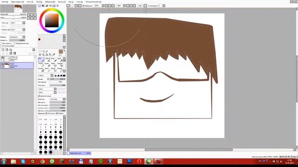Image resolution: width=298 pixels, height=167 pixels.
Task: Toggle the pressure size checkbox
Action: coord(57,113)
